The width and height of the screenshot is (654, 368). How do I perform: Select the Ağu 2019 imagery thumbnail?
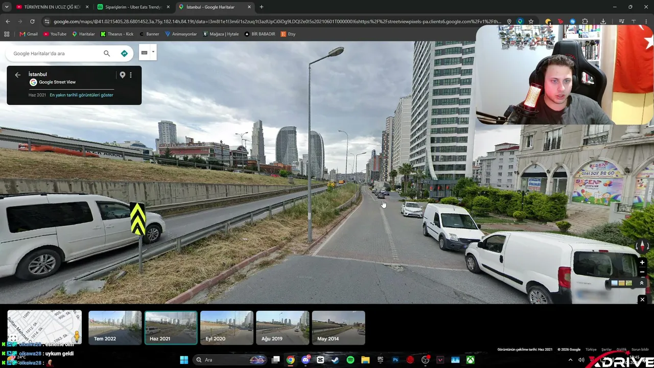(283, 328)
